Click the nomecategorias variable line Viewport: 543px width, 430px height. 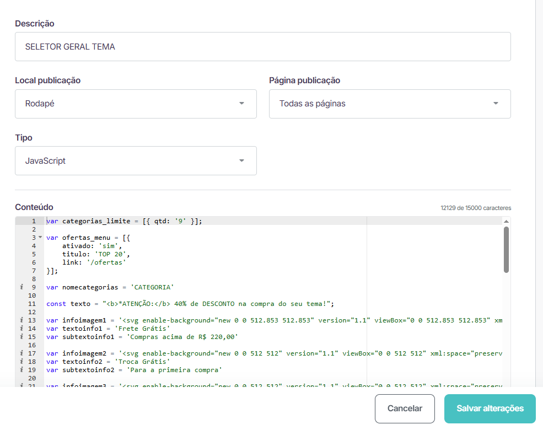pyautogui.click(x=110, y=287)
